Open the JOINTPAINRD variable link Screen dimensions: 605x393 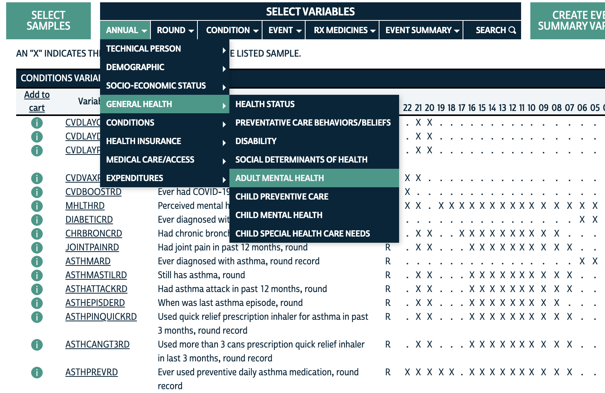[92, 247]
